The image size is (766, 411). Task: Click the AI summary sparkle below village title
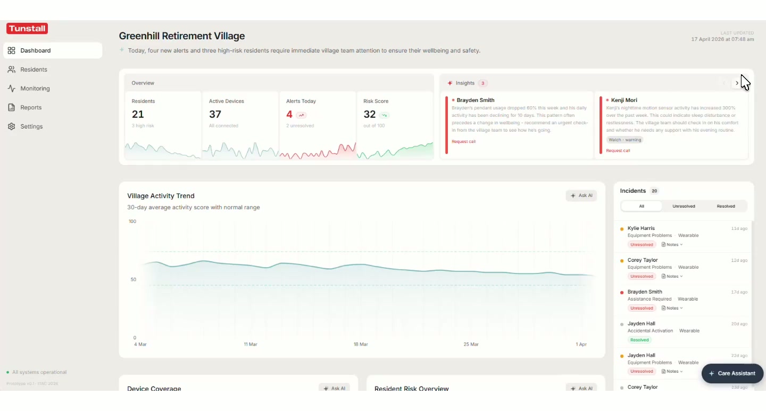coord(122,50)
